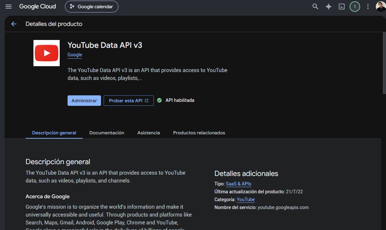386x230 pixels.
Task: Click the 'API habilitada' status text
Action: [180, 100]
